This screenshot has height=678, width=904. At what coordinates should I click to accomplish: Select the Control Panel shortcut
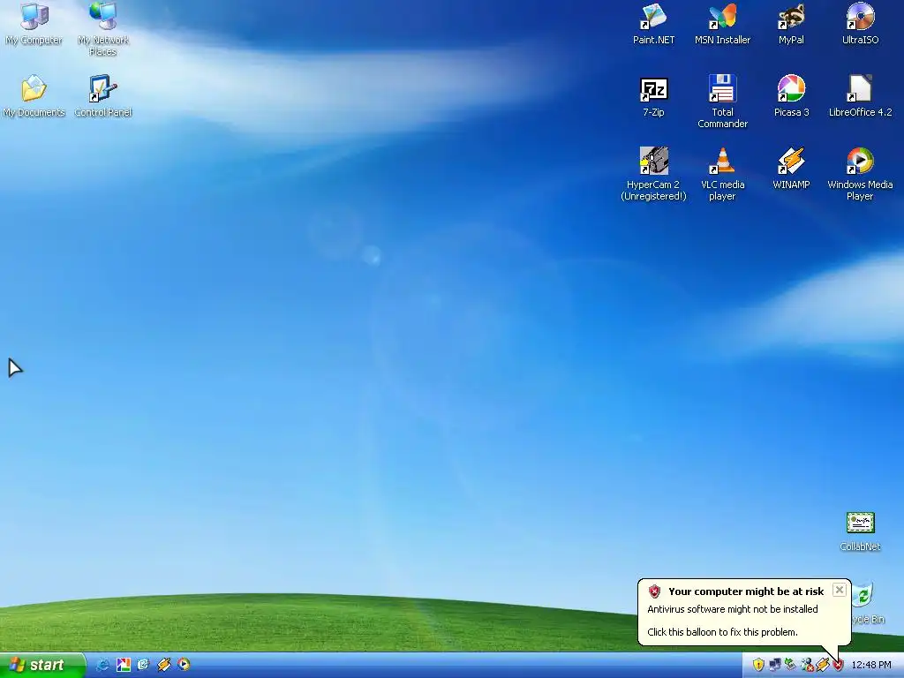pos(103,95)
